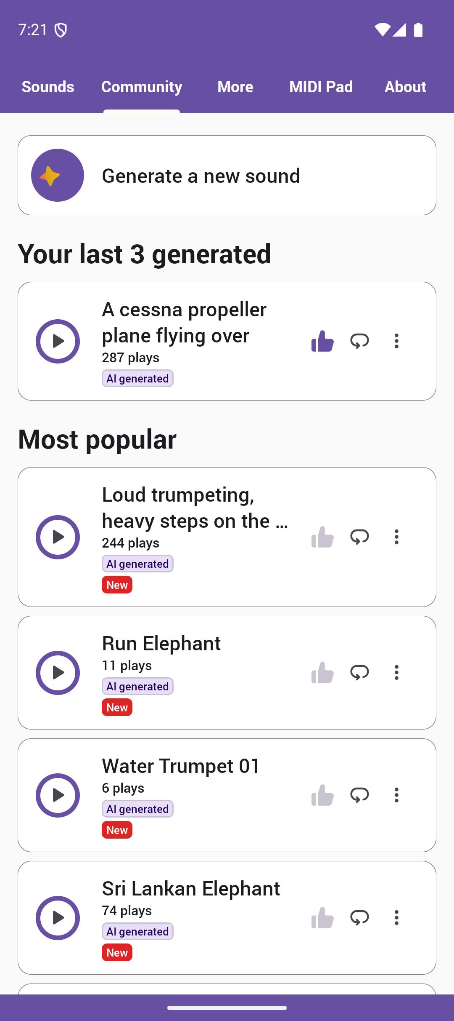
Task: Toggle loop for cessna propeller plane
Action: [x=359, y=341]
